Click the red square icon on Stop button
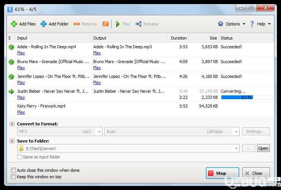The height and width of the screenshot is (190, 281). pyautogui.click(x=211, y=173)
